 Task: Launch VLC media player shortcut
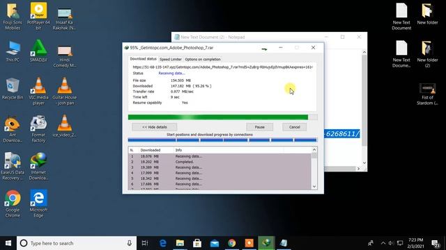point(38,91)
